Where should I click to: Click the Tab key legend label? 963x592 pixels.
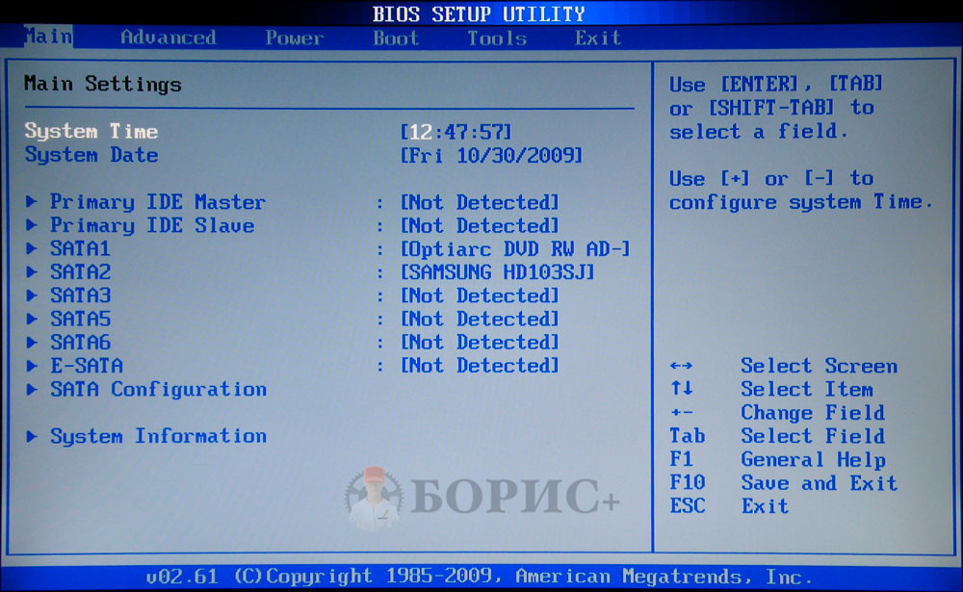[688, 435]
